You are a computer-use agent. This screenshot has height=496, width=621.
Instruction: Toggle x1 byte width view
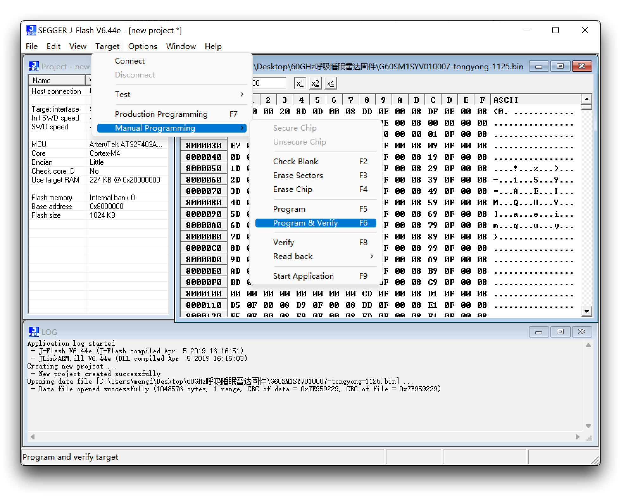299,84
